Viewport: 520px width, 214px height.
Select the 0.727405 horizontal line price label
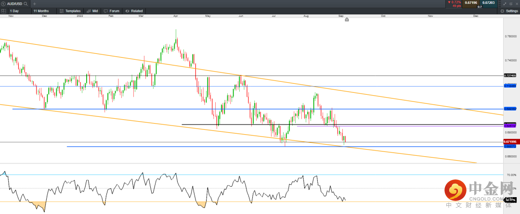(x=510, y=76)
